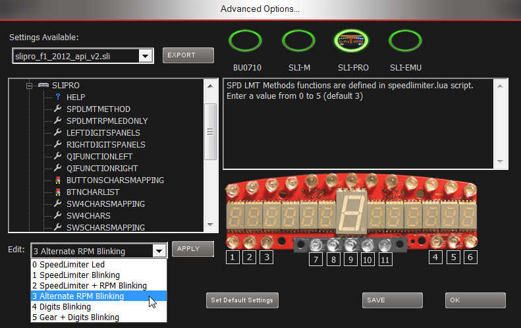Select the SLI-PRO device icon
This screenshot has width=521, height=328.
pyautogui.click(x=352, y=41)
